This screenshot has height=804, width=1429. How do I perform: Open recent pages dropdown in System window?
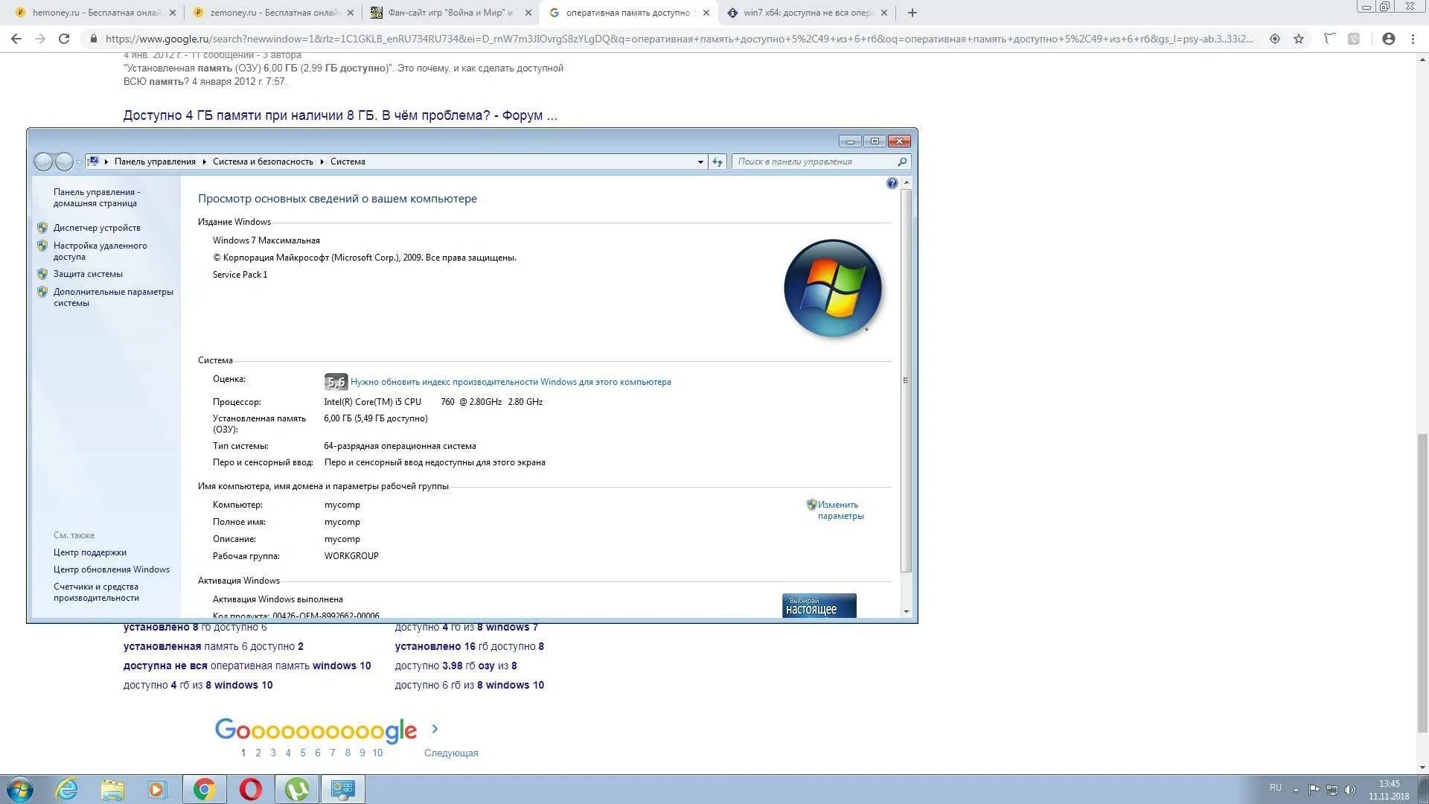coord(79,162)
